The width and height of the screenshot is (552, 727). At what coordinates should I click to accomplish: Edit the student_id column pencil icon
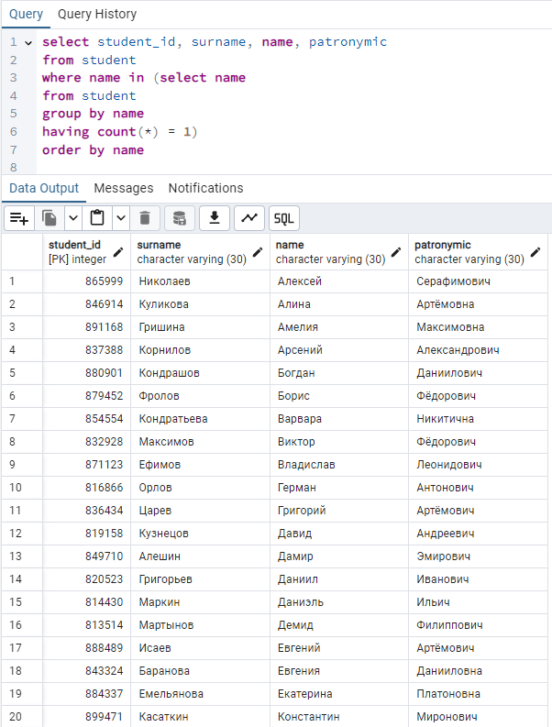pos(119,252)
